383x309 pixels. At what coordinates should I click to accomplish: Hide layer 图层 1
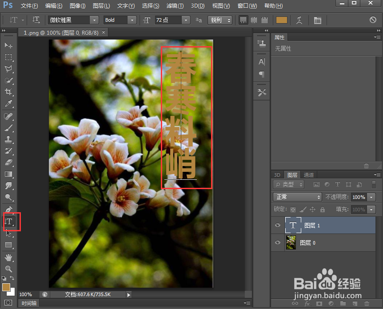coord(278,225)
